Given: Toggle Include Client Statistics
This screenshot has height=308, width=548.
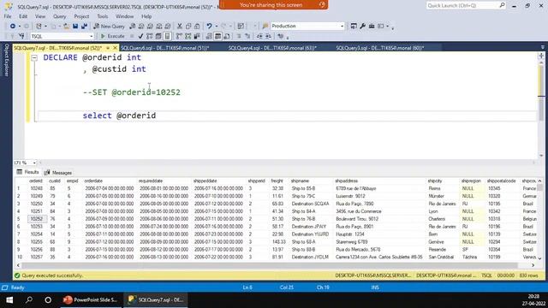Looking at the screenshot, I should pyautogui.click(x=197, y=36).
